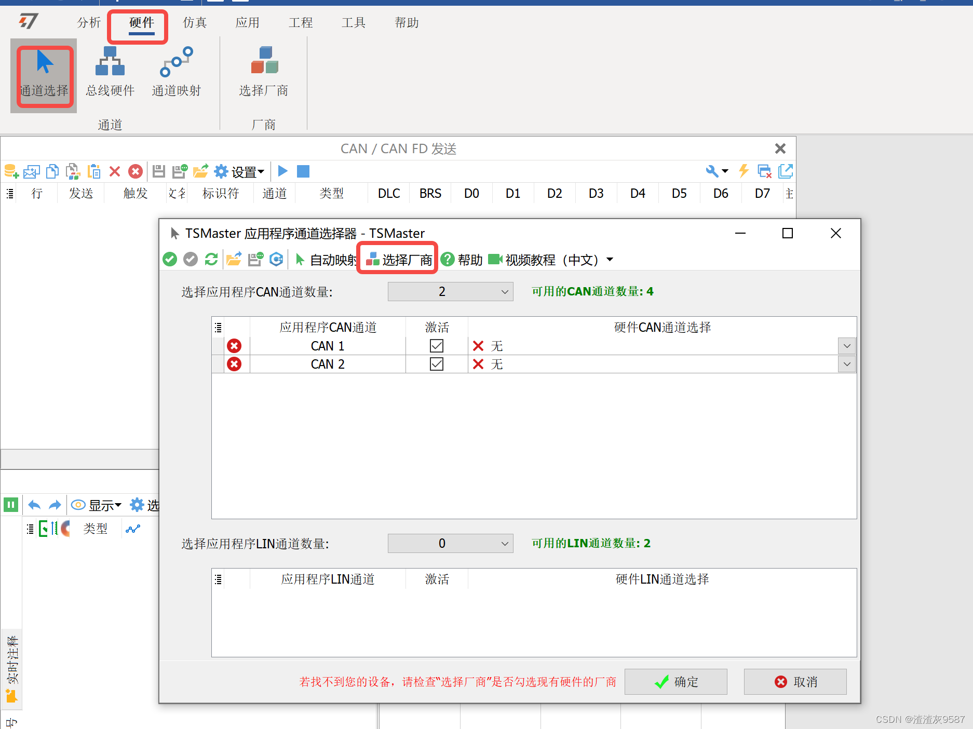Open the 工具 menu tab
The height and width of the screenshot is (729, 973).
click(354, 22)
